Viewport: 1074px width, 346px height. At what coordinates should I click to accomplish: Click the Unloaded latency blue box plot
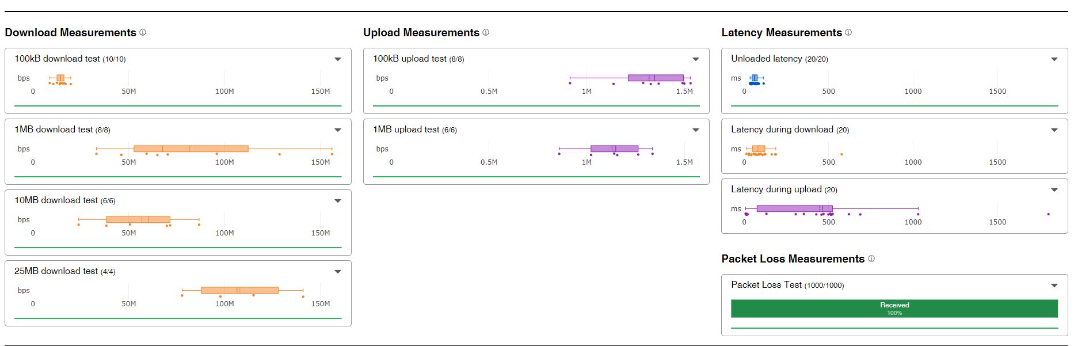(755, 78)
